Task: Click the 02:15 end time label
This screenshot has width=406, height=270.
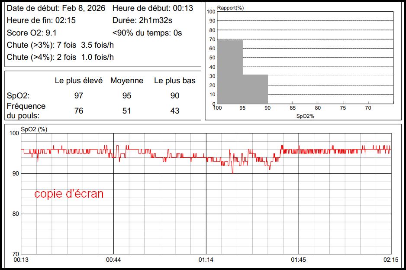Action: (x=391, y=260)
